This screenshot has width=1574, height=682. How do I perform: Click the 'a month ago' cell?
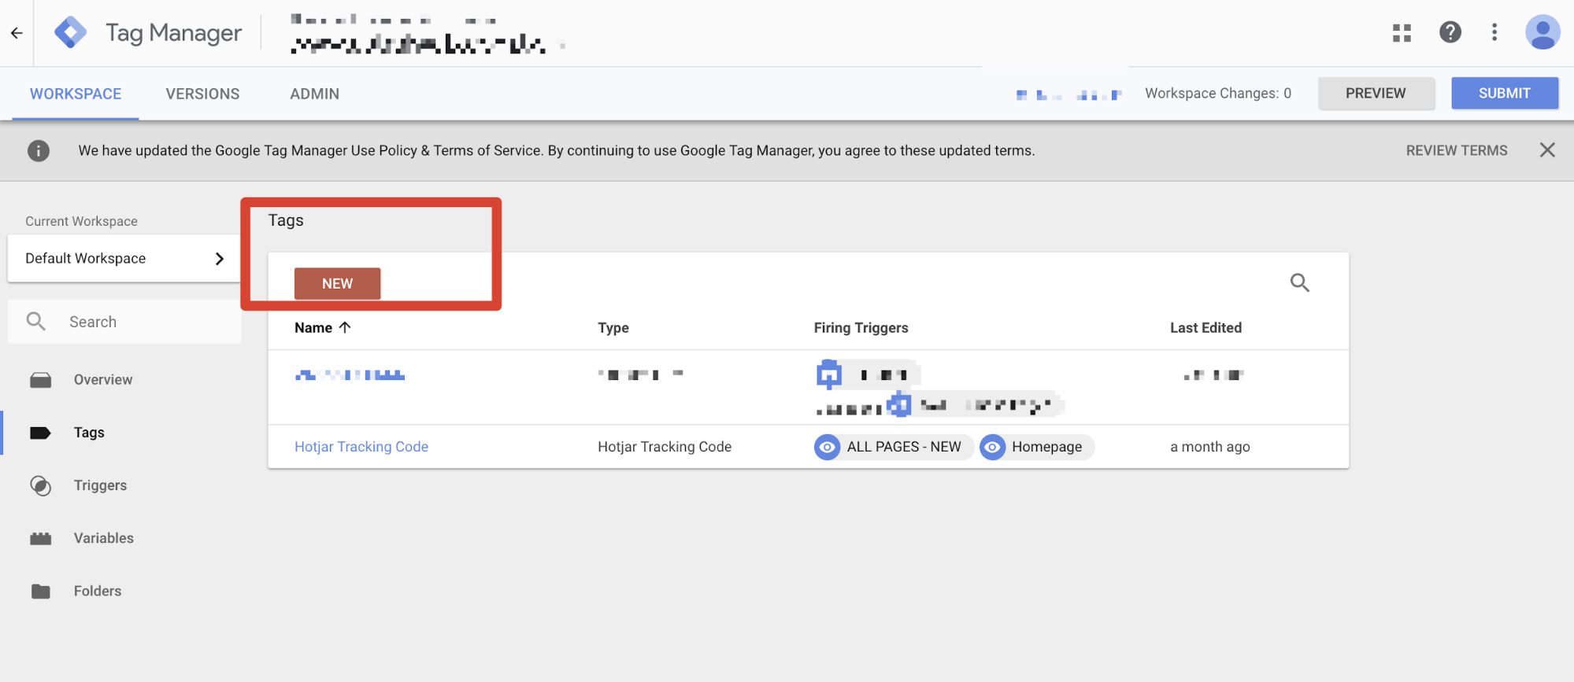point(1209,447)
